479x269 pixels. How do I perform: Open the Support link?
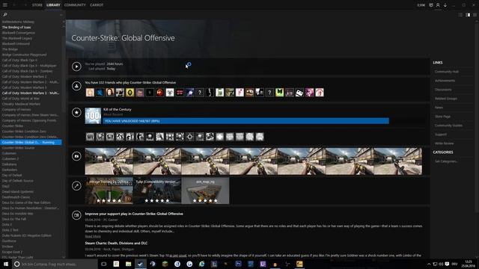[x=441, y=134]
